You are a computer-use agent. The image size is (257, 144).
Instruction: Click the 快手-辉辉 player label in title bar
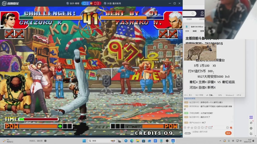73,4
